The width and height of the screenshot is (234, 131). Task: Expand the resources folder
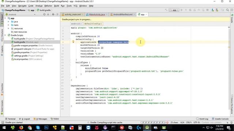[8, 28]
